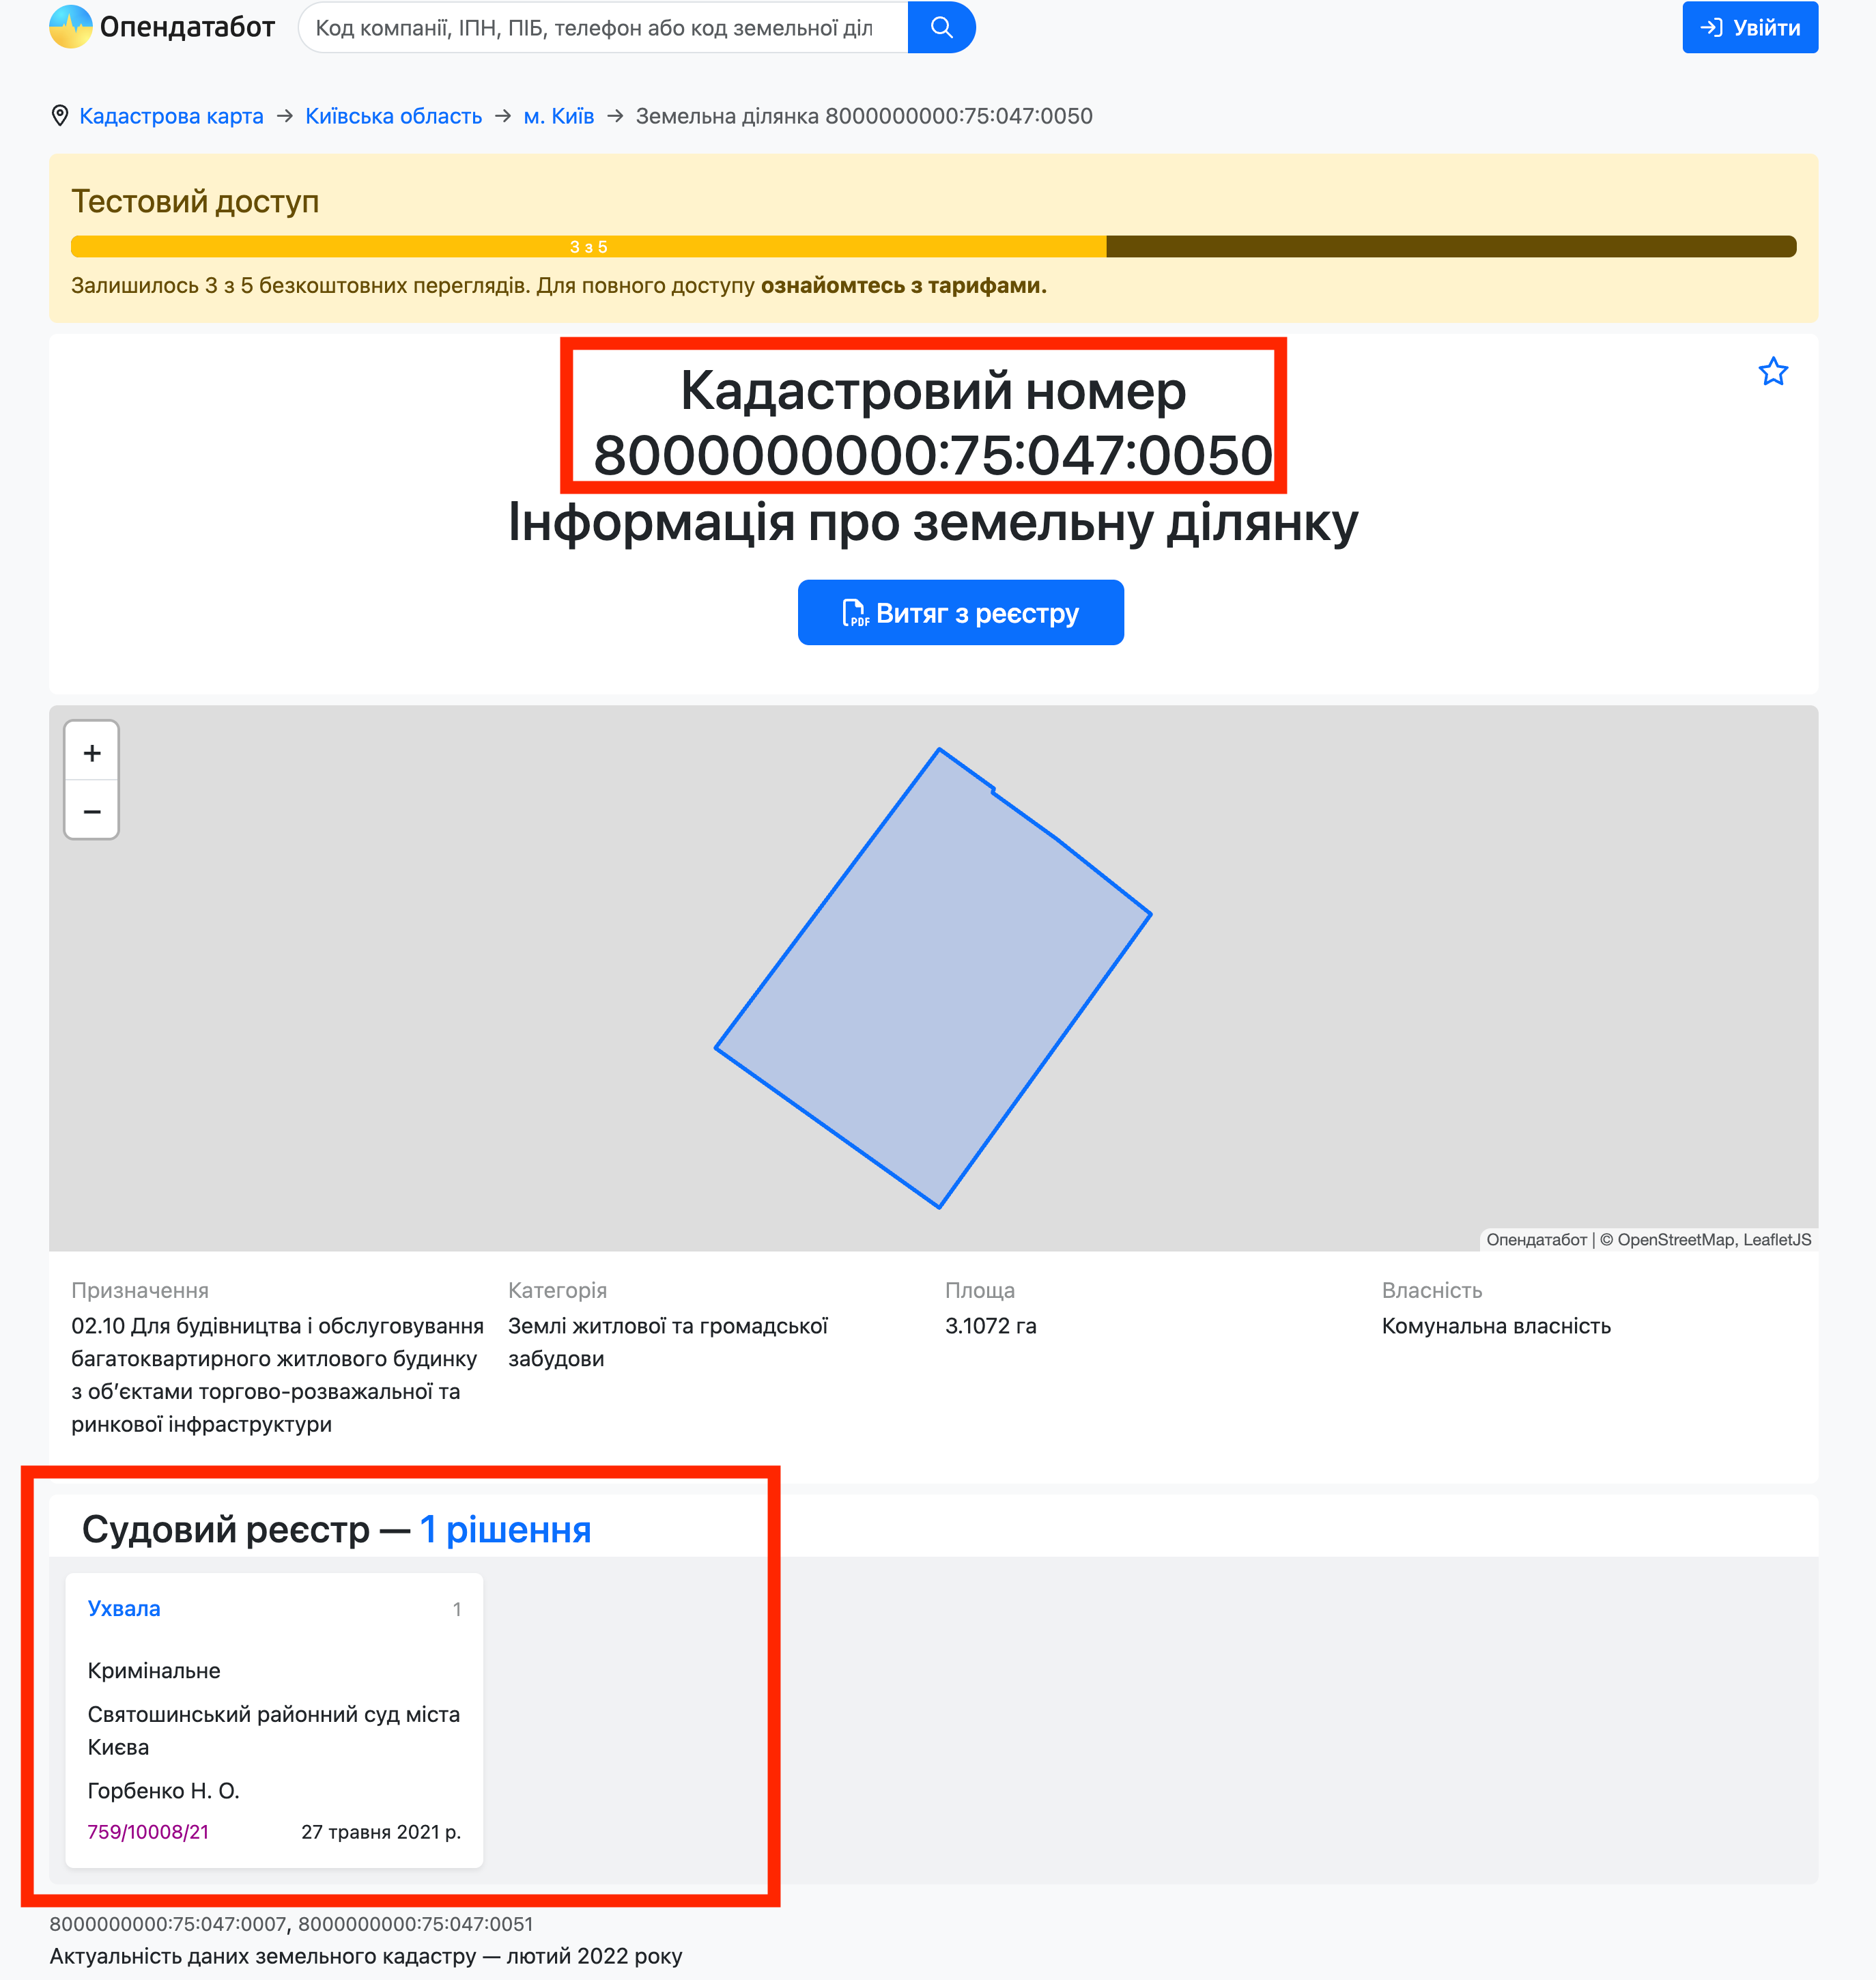Zoom in the map with plus button

point(92,752)
